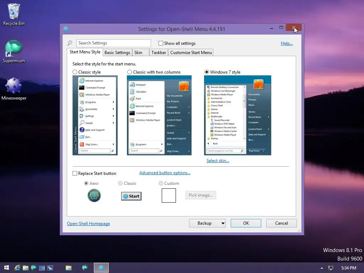The width and height of the screenshot is (364, 273).
Task: Click the Cancel button
Action: pyautogui.click(x=282, y=223)
